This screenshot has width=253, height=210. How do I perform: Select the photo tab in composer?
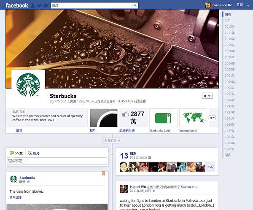point(34,153)
